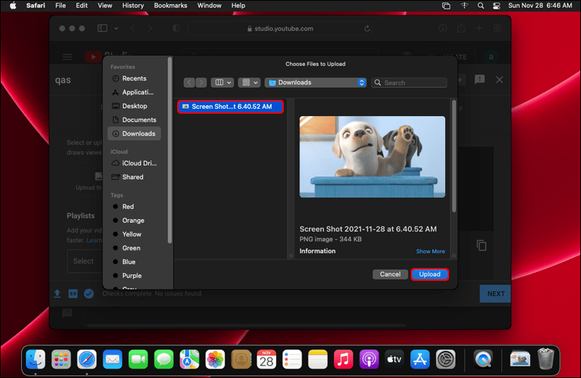Open Finder from the Dock
This screenshot has height=378, width=581.
[36, 359]
